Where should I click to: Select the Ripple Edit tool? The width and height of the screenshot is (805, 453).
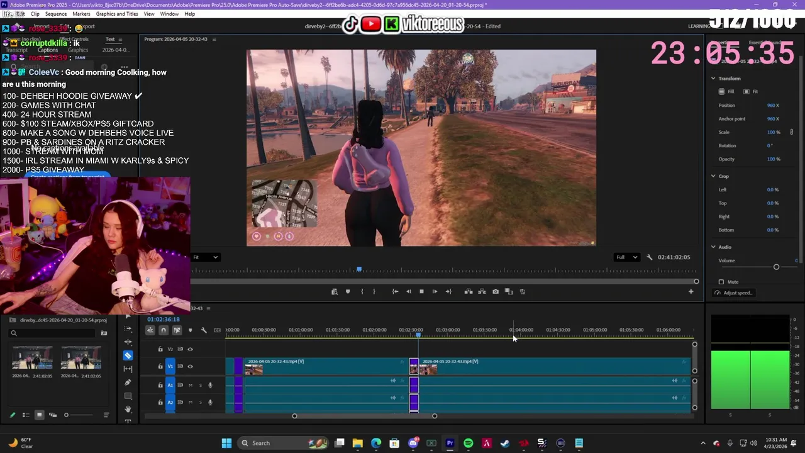pyautogui.click(x=128, y=342)
